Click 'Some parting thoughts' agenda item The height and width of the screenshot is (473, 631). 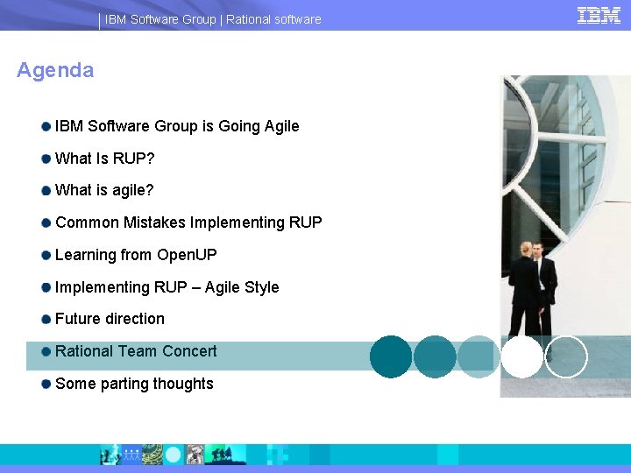tap(134, 384)
